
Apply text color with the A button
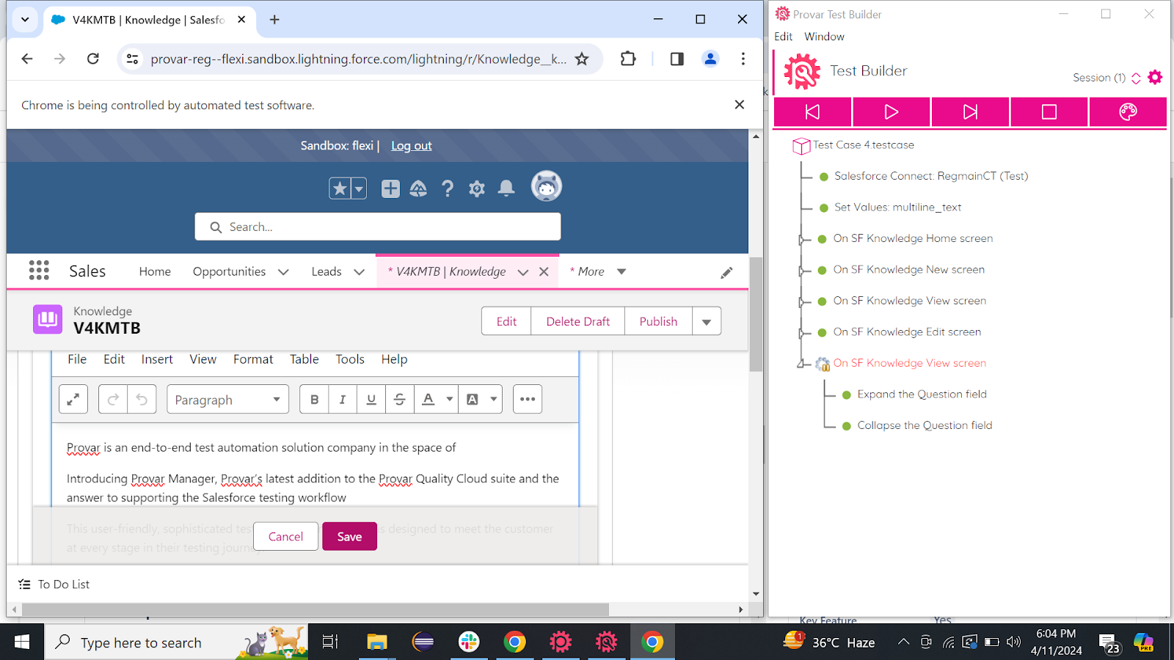(429, 399)
